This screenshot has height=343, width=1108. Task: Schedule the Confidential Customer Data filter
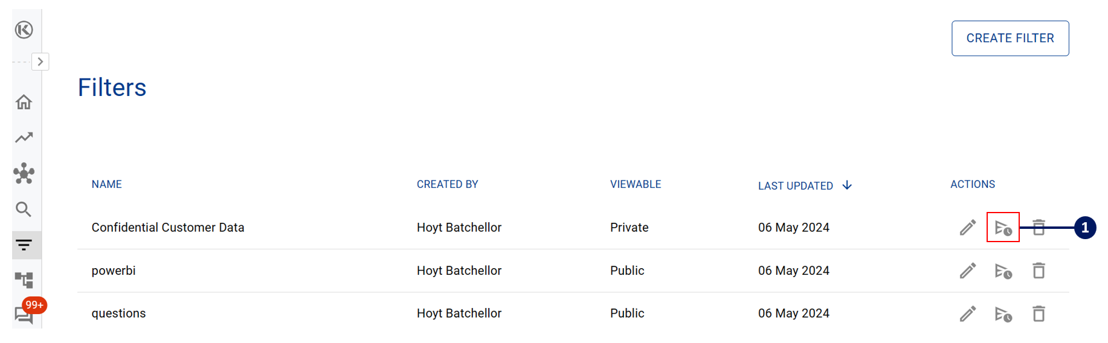click(1003, 228)
